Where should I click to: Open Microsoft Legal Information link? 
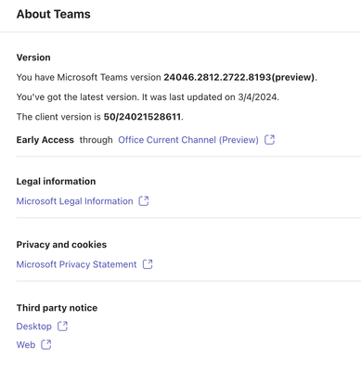pyautogui.click(x=74, y=201)
